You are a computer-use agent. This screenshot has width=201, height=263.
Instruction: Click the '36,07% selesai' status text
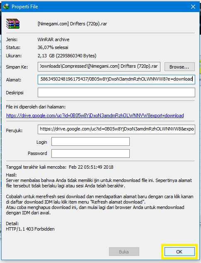53,47
